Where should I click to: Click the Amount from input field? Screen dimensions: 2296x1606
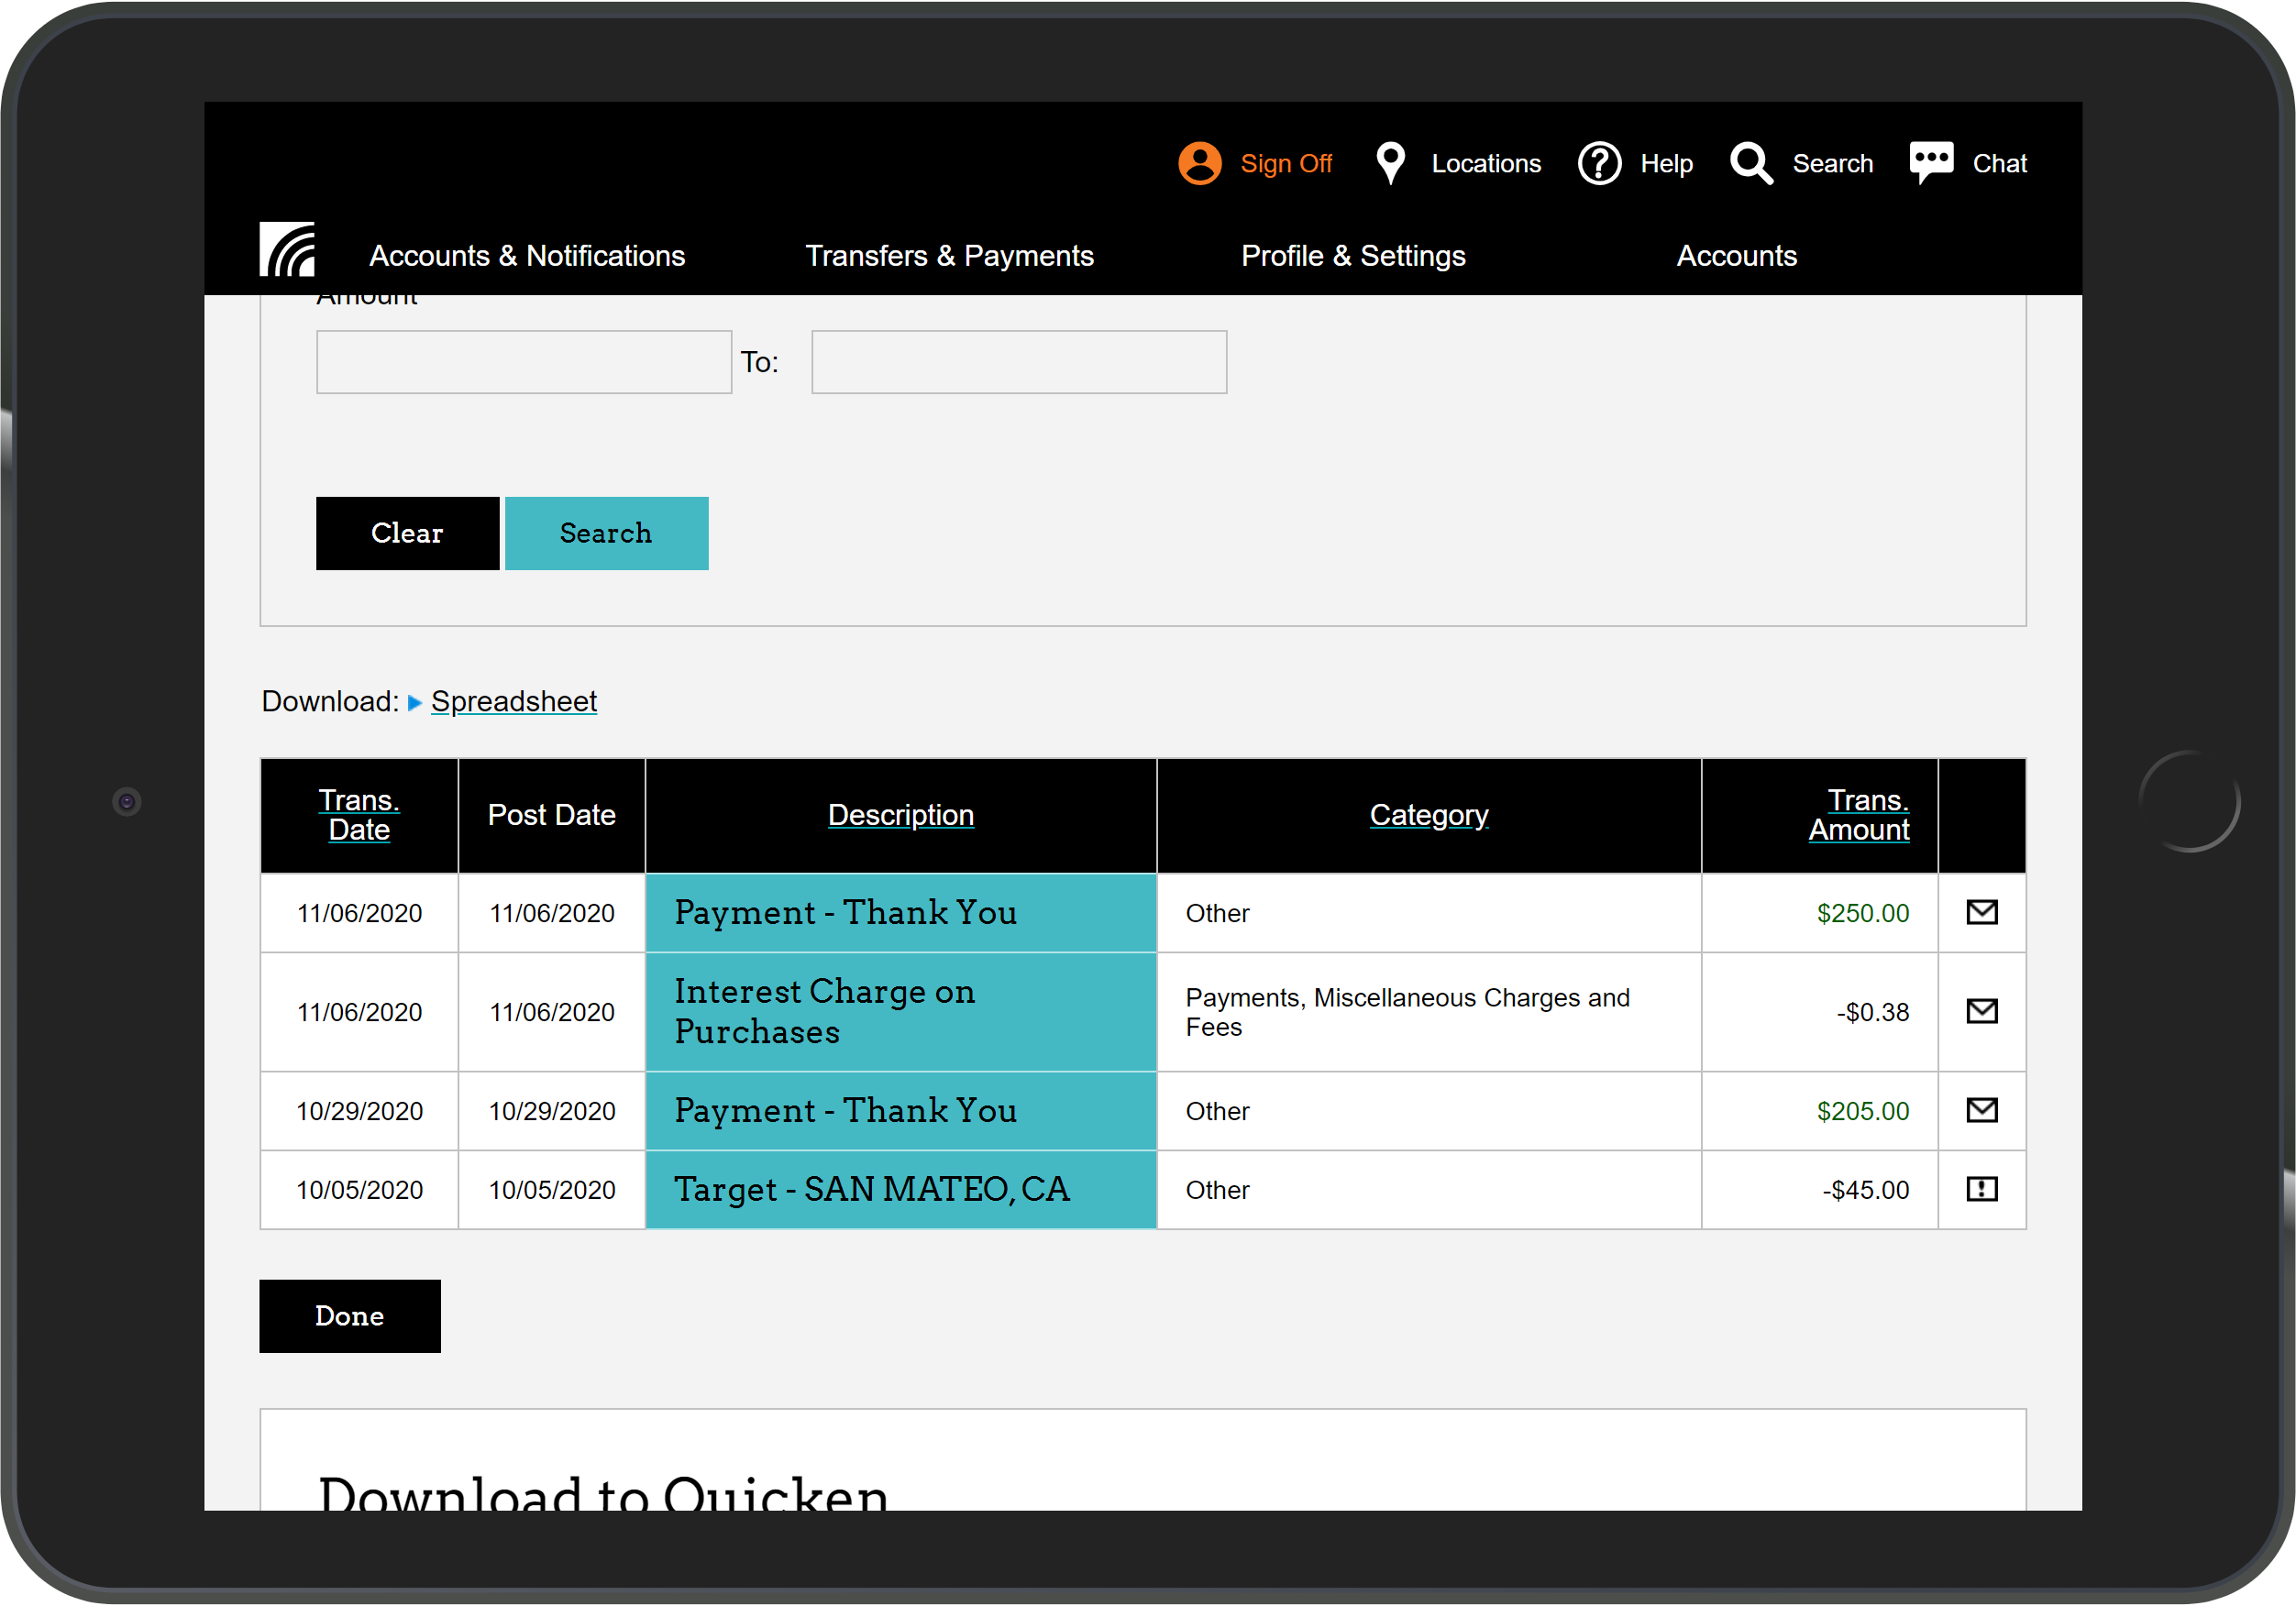click(x=524, y=362)
